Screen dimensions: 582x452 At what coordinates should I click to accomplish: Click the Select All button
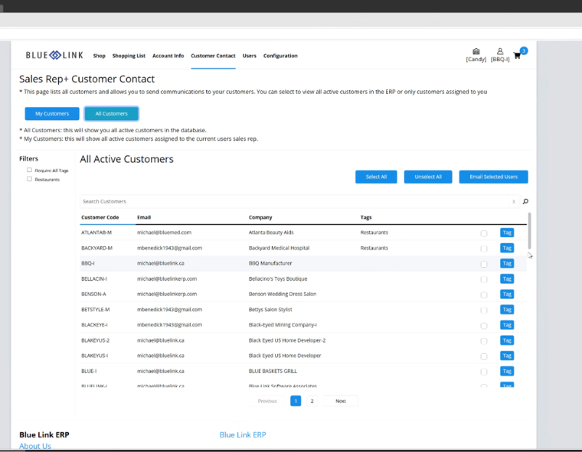tap(376, 177)
